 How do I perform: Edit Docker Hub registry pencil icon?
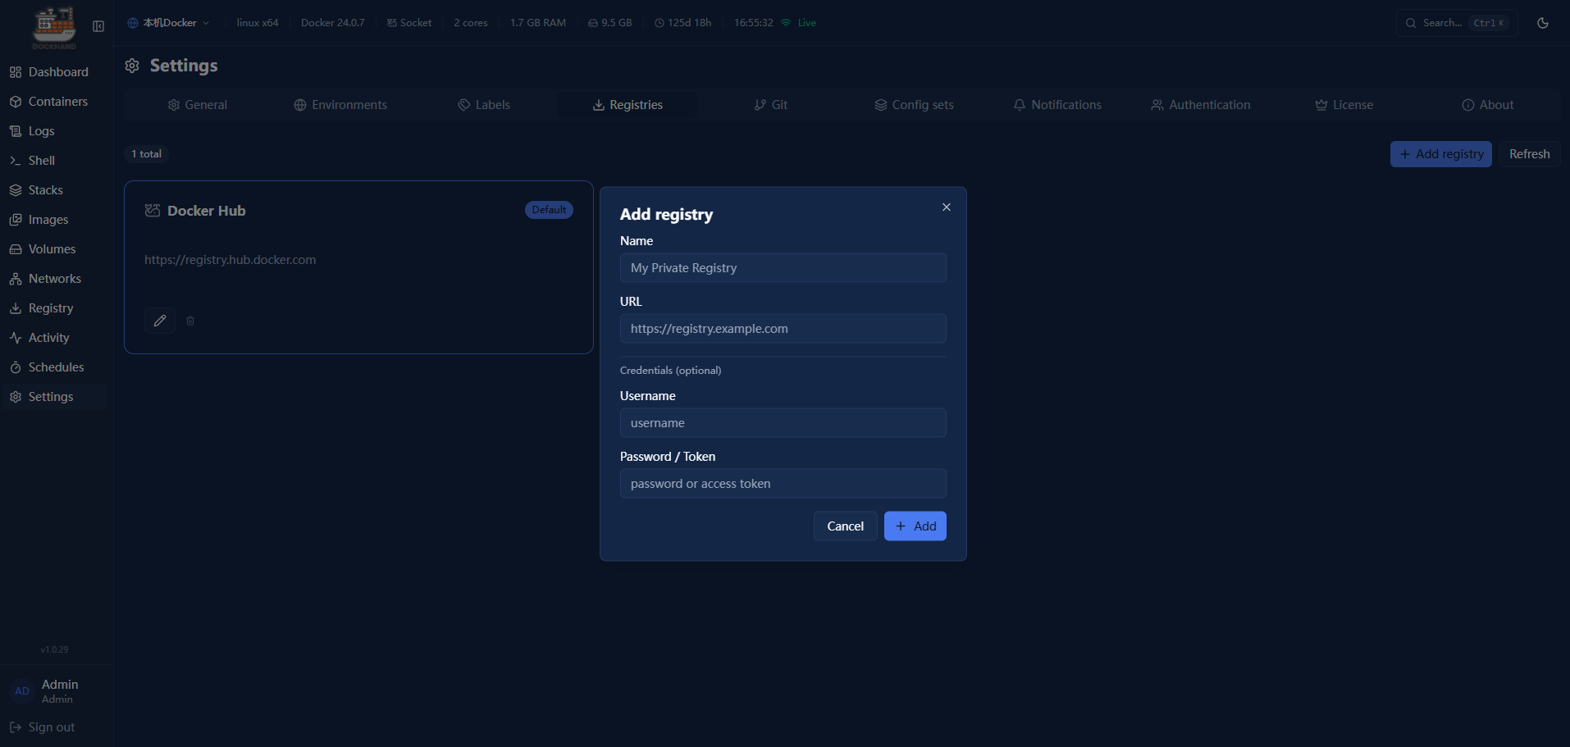coord(160,321)
